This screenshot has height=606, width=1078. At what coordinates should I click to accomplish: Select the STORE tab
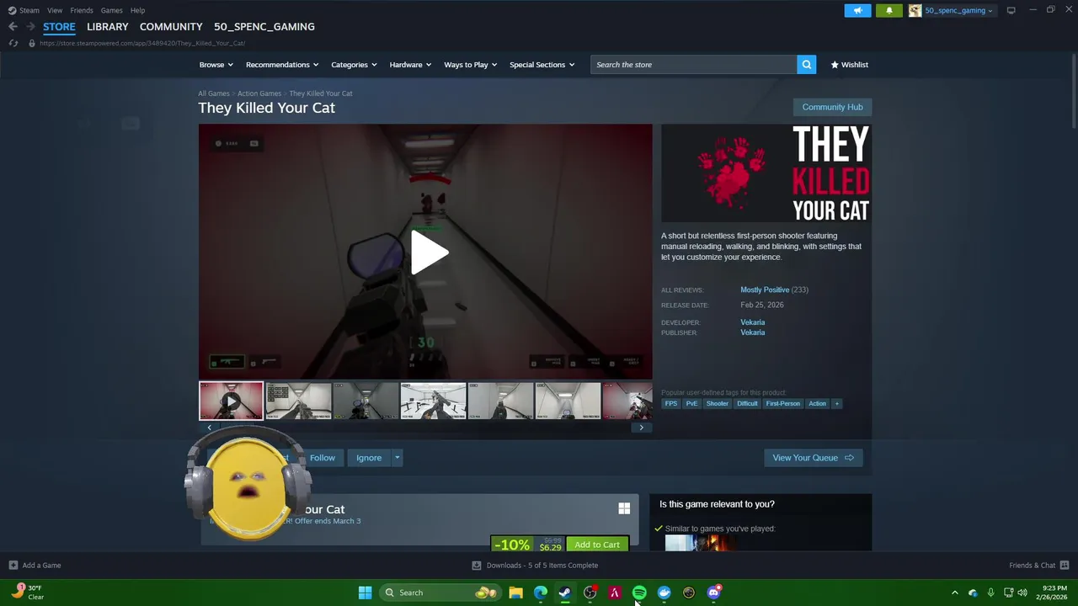tap(59, 27)
